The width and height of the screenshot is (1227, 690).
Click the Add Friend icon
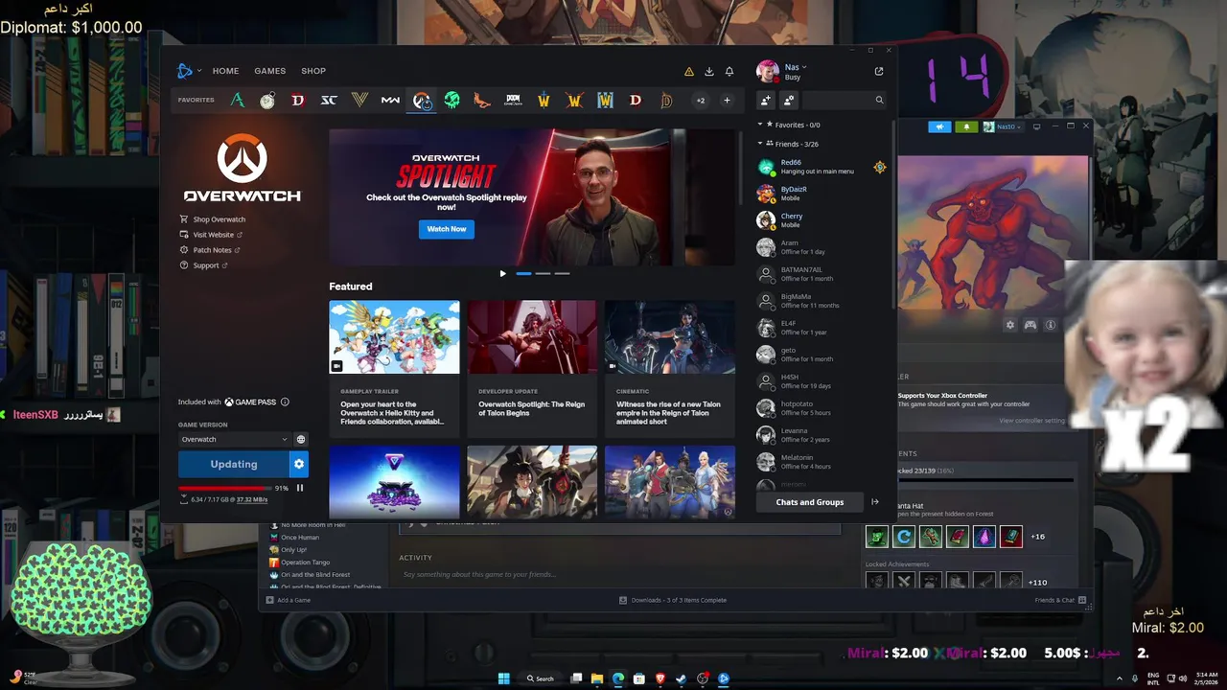click(x=766, y=100)
